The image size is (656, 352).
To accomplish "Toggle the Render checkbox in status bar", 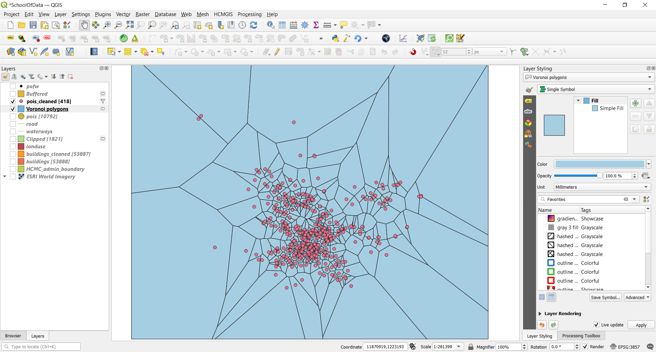I will point(585,347).
